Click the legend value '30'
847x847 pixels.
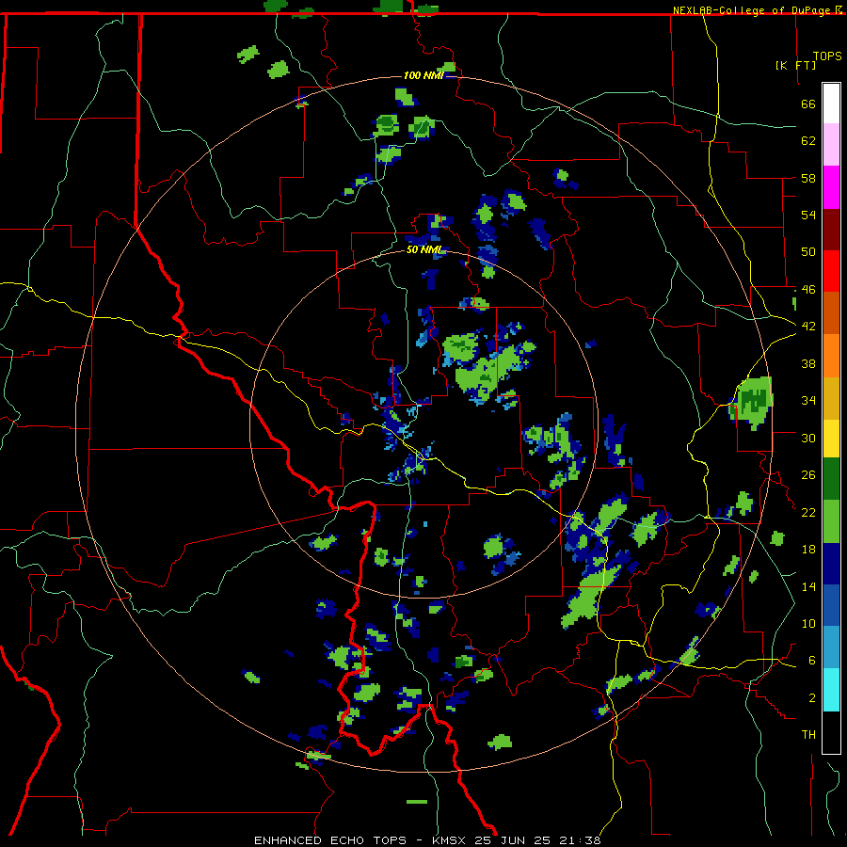click(x=808, y=438)
